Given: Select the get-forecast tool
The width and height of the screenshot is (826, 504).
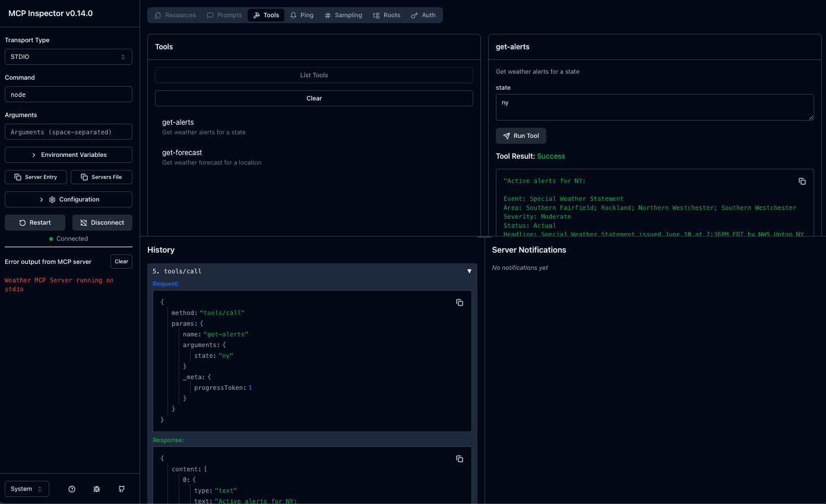Looking at the screenshot, I should [x=314, y=157].
